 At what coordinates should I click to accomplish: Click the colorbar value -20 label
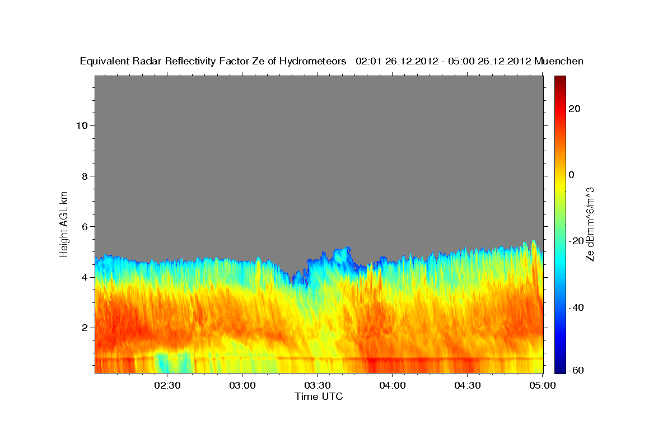[576, 241]
